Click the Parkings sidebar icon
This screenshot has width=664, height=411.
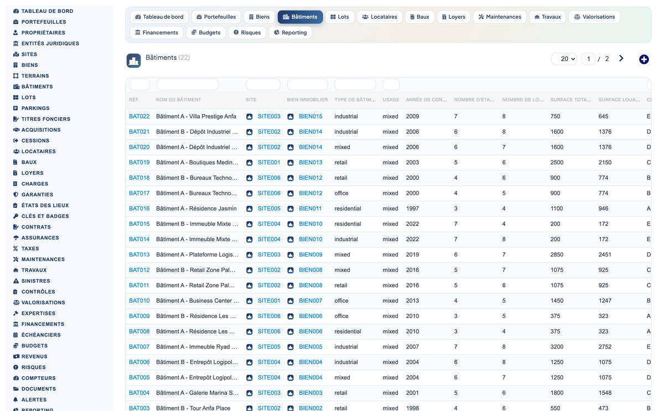[x=15, y=108]
